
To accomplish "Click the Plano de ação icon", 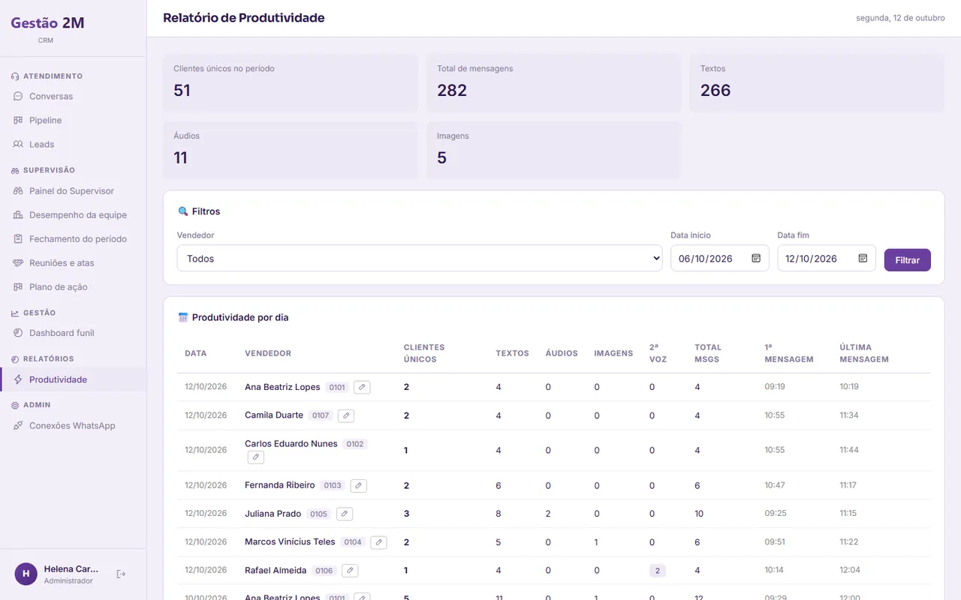I will pyautogui.click(x=18, y=286).
